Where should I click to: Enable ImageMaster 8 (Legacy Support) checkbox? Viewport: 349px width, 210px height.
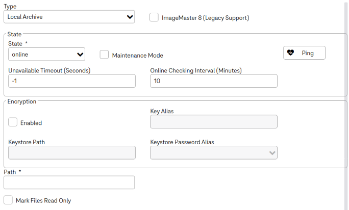(154, 17)
